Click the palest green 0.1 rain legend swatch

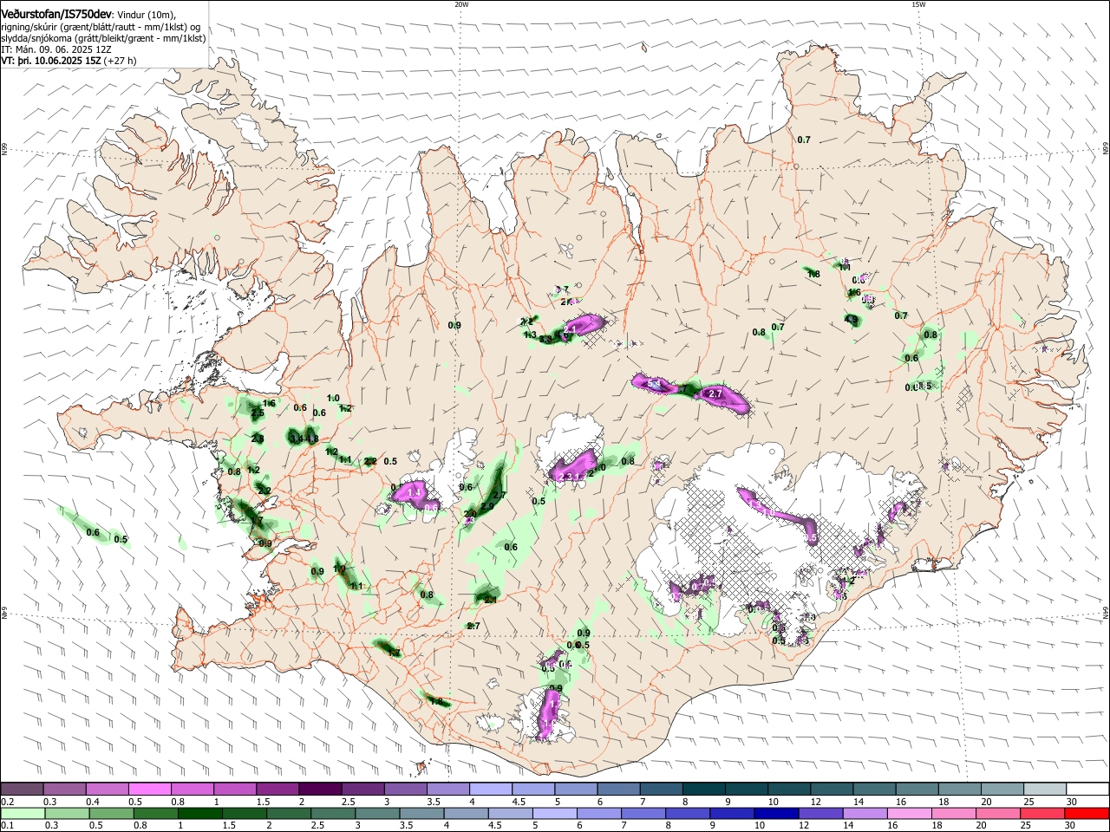pyautogui.click(x=22, y=813)
